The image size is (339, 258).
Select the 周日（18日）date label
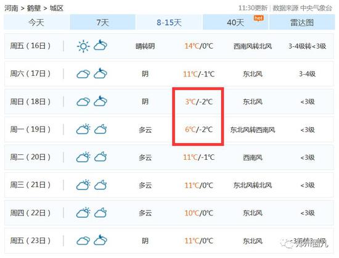(x=30, y=101)
